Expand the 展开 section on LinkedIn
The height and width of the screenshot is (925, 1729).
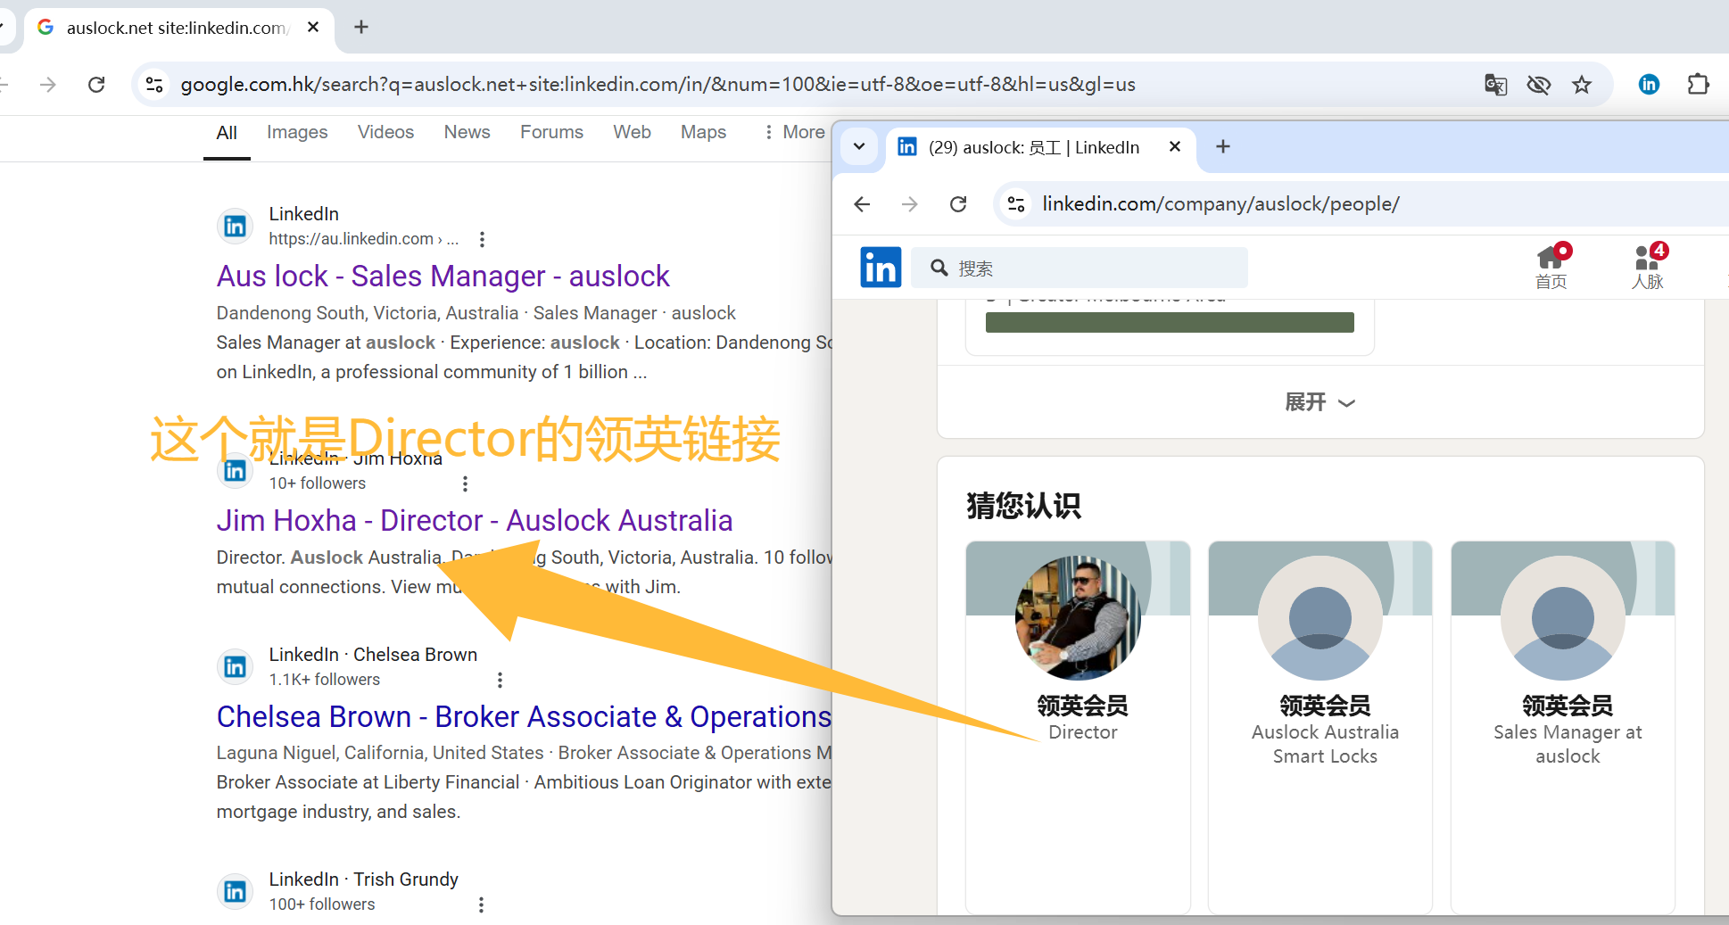click(x=1320, y=402)
